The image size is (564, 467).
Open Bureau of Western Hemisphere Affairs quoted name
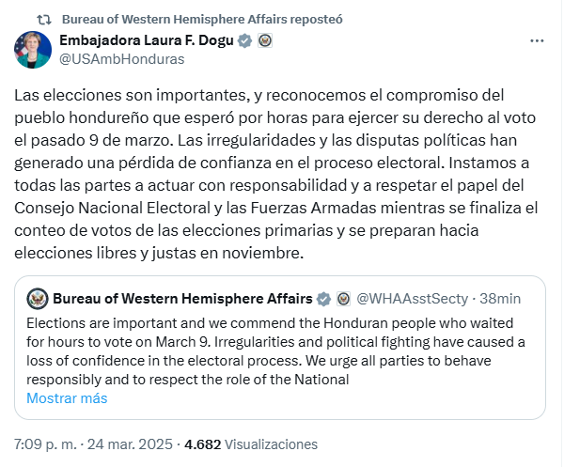(x=182, y=299)
